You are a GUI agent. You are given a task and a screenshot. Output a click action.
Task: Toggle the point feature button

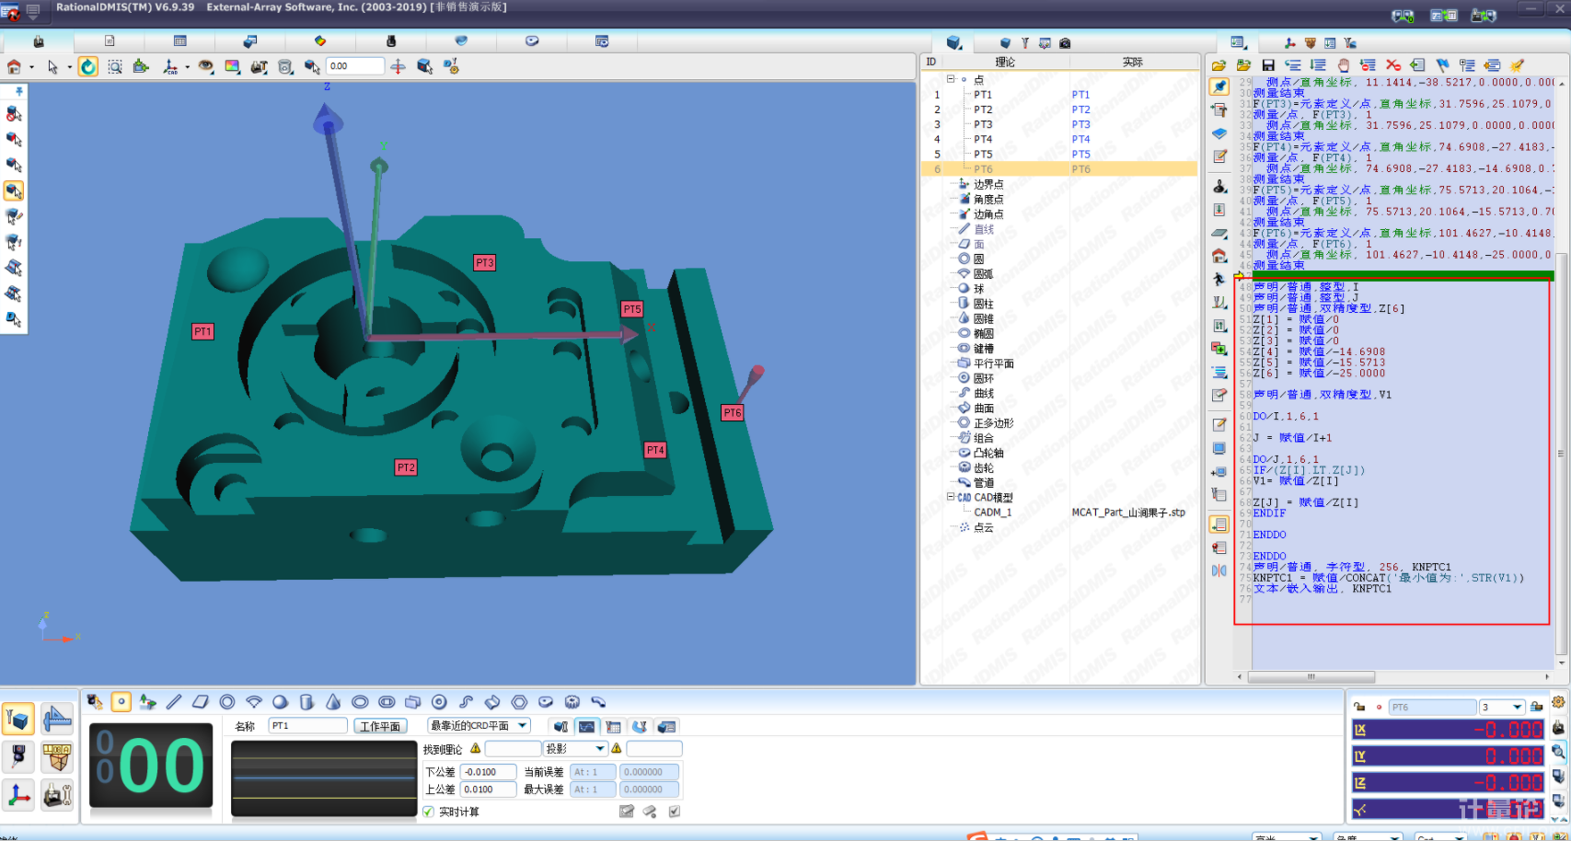(121, 702)
